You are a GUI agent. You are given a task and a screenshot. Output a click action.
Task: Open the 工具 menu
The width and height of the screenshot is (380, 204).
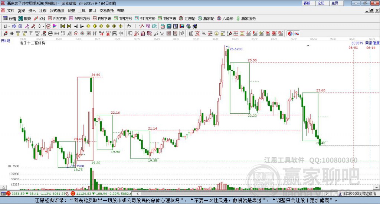(82, 11)
